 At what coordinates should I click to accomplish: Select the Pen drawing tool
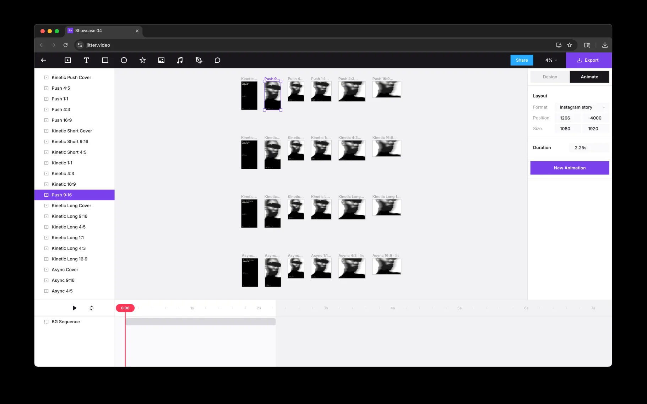click(199, 60)
